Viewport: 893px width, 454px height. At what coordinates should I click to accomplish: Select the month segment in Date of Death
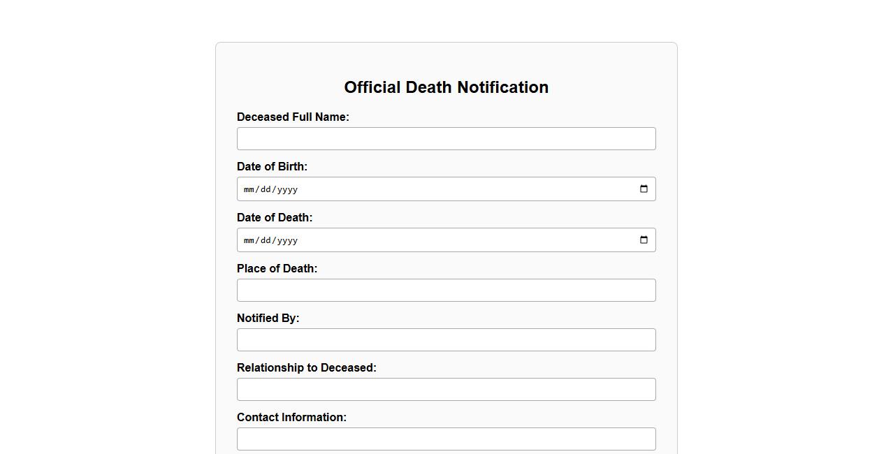[249, 240]
